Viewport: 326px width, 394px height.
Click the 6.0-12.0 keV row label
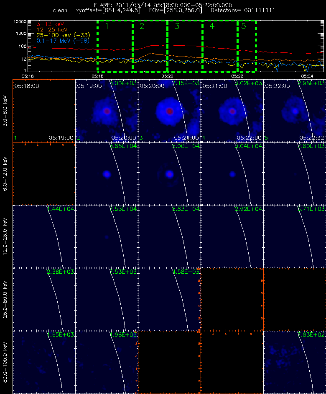[x=5, y=174]
